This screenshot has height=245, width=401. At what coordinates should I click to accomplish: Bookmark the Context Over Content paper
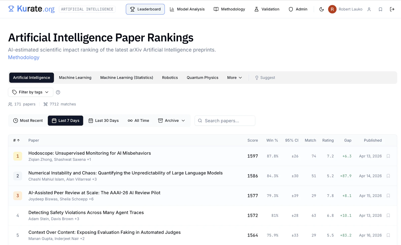click(388, 235)
